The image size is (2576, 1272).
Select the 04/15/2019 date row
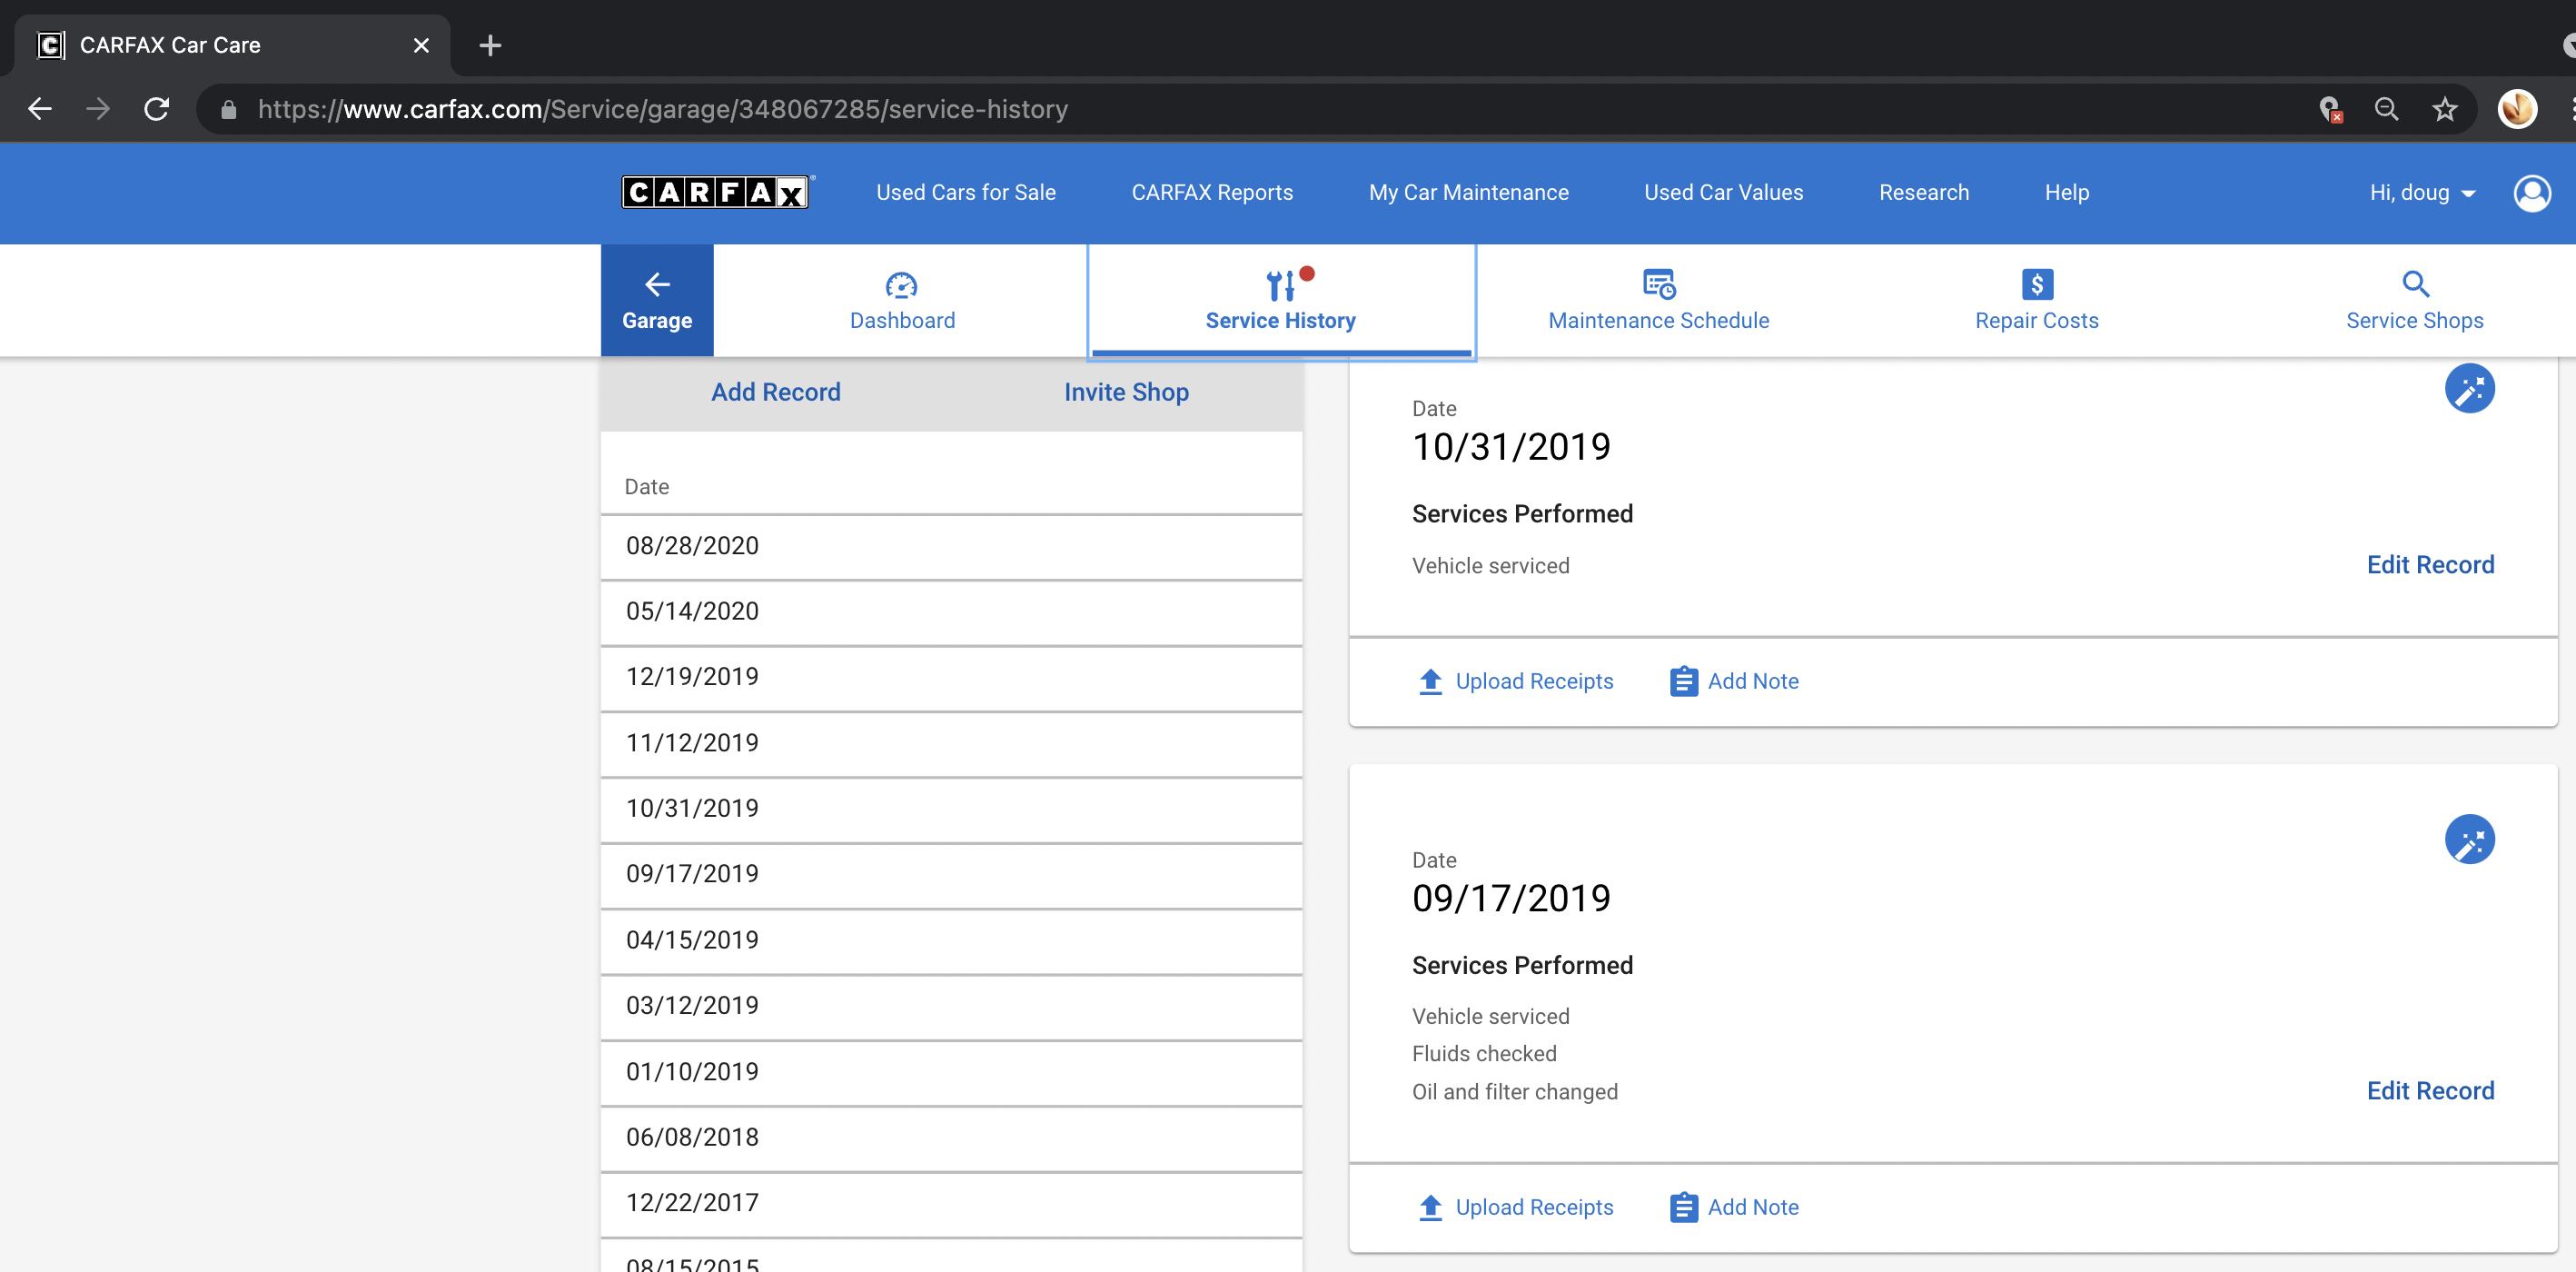point(951,940)
